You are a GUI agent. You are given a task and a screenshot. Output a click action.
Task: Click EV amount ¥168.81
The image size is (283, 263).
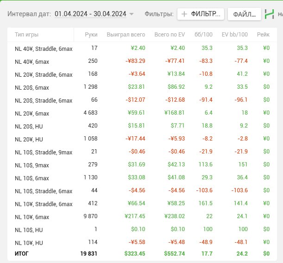[x=175, y=113]
